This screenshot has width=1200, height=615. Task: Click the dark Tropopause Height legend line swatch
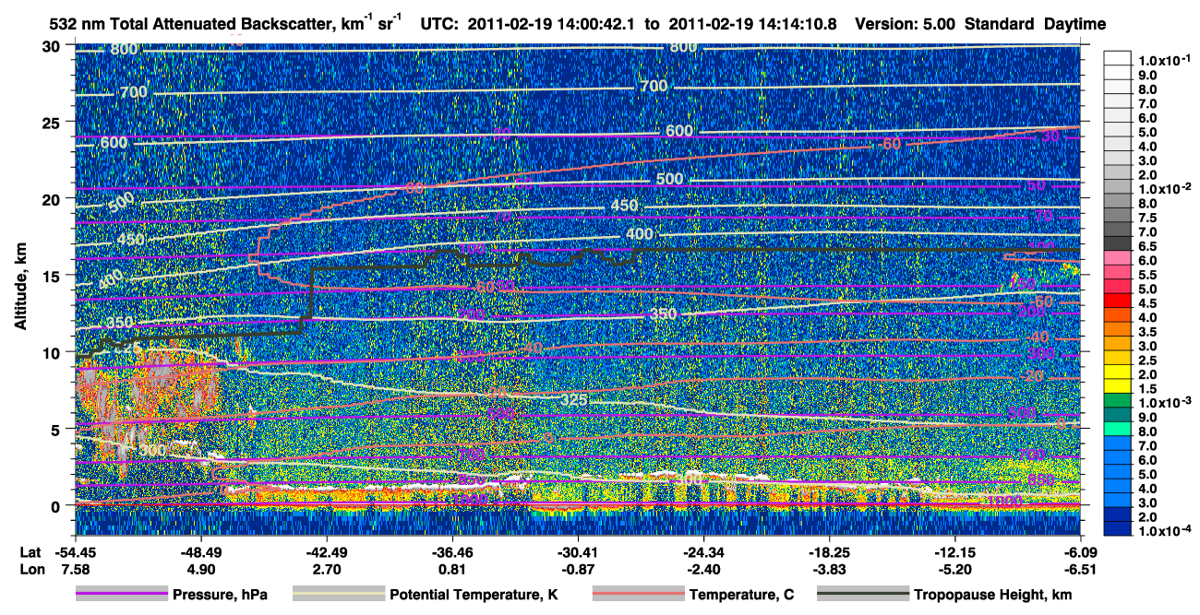tap(863, 595)
